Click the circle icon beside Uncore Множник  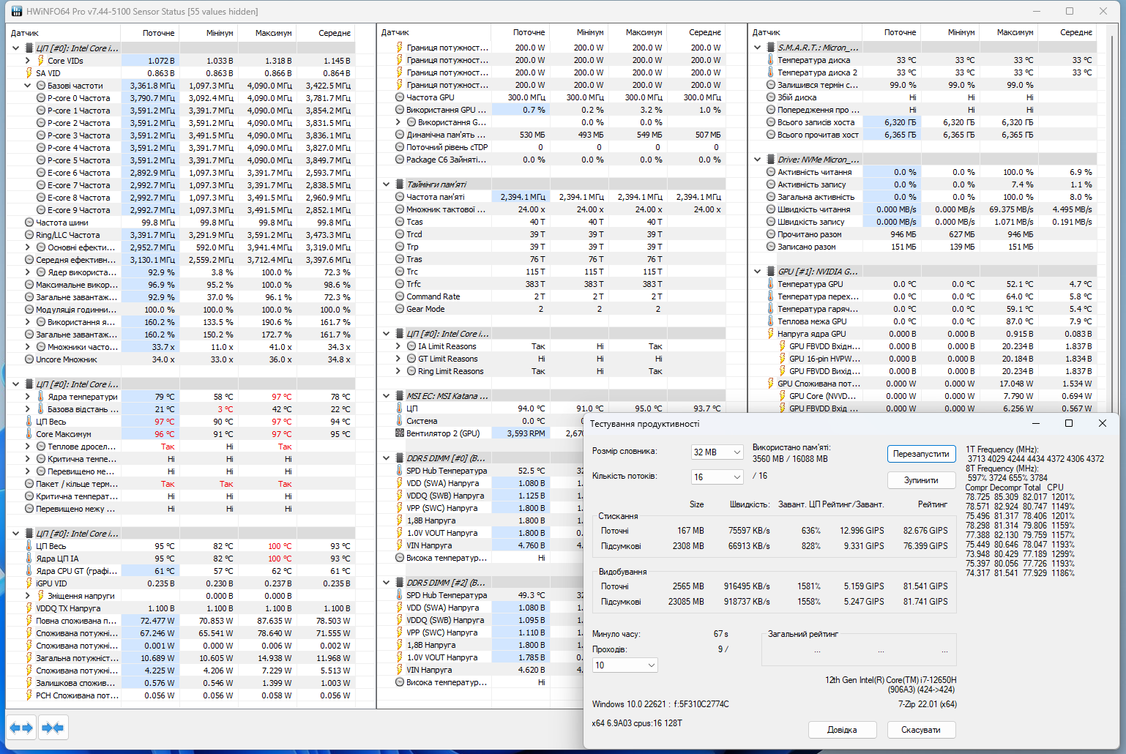29,359
